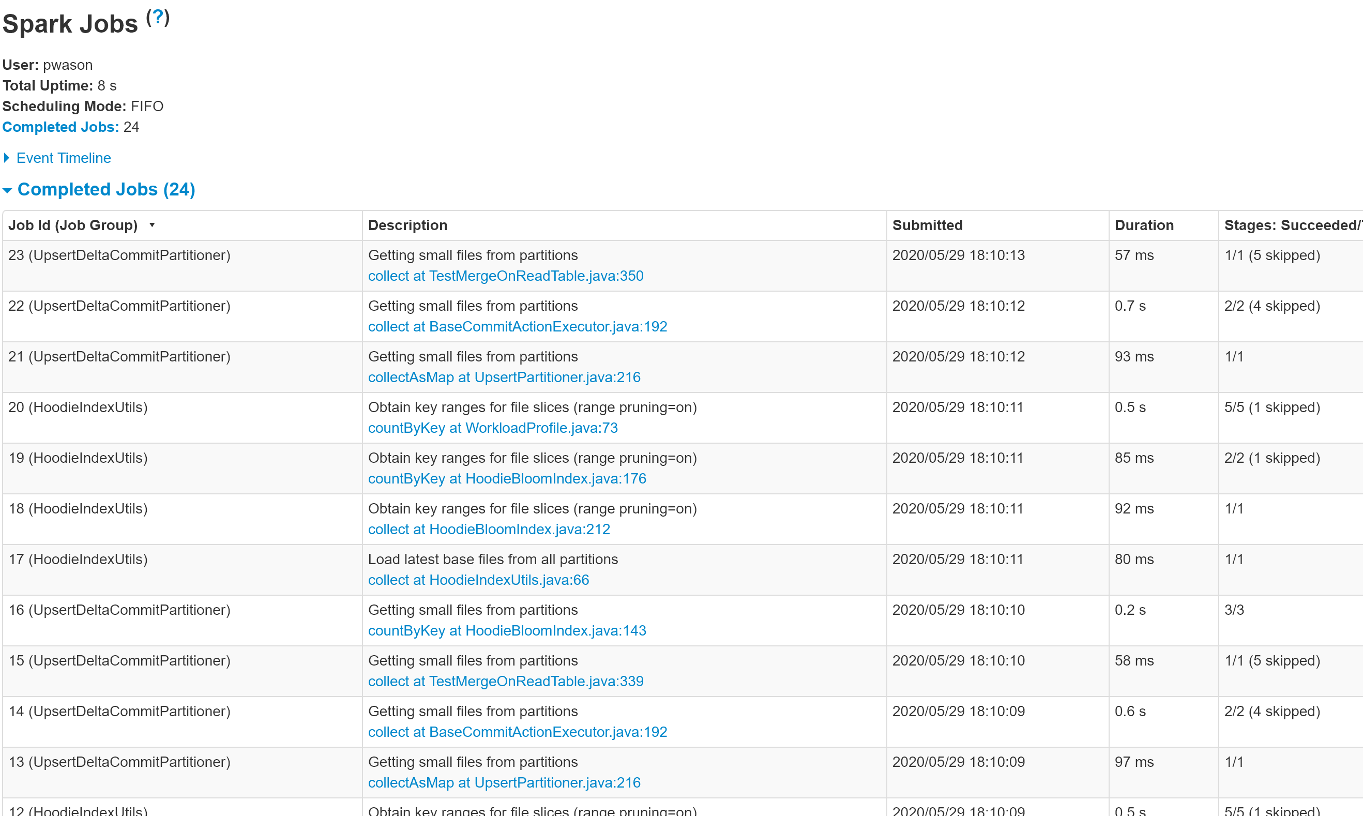The width and height of the screenshot is (1363, 816).
Task: Open job 13 collectAsMap UpsertPartitioner link
Action: click(504, 782)
